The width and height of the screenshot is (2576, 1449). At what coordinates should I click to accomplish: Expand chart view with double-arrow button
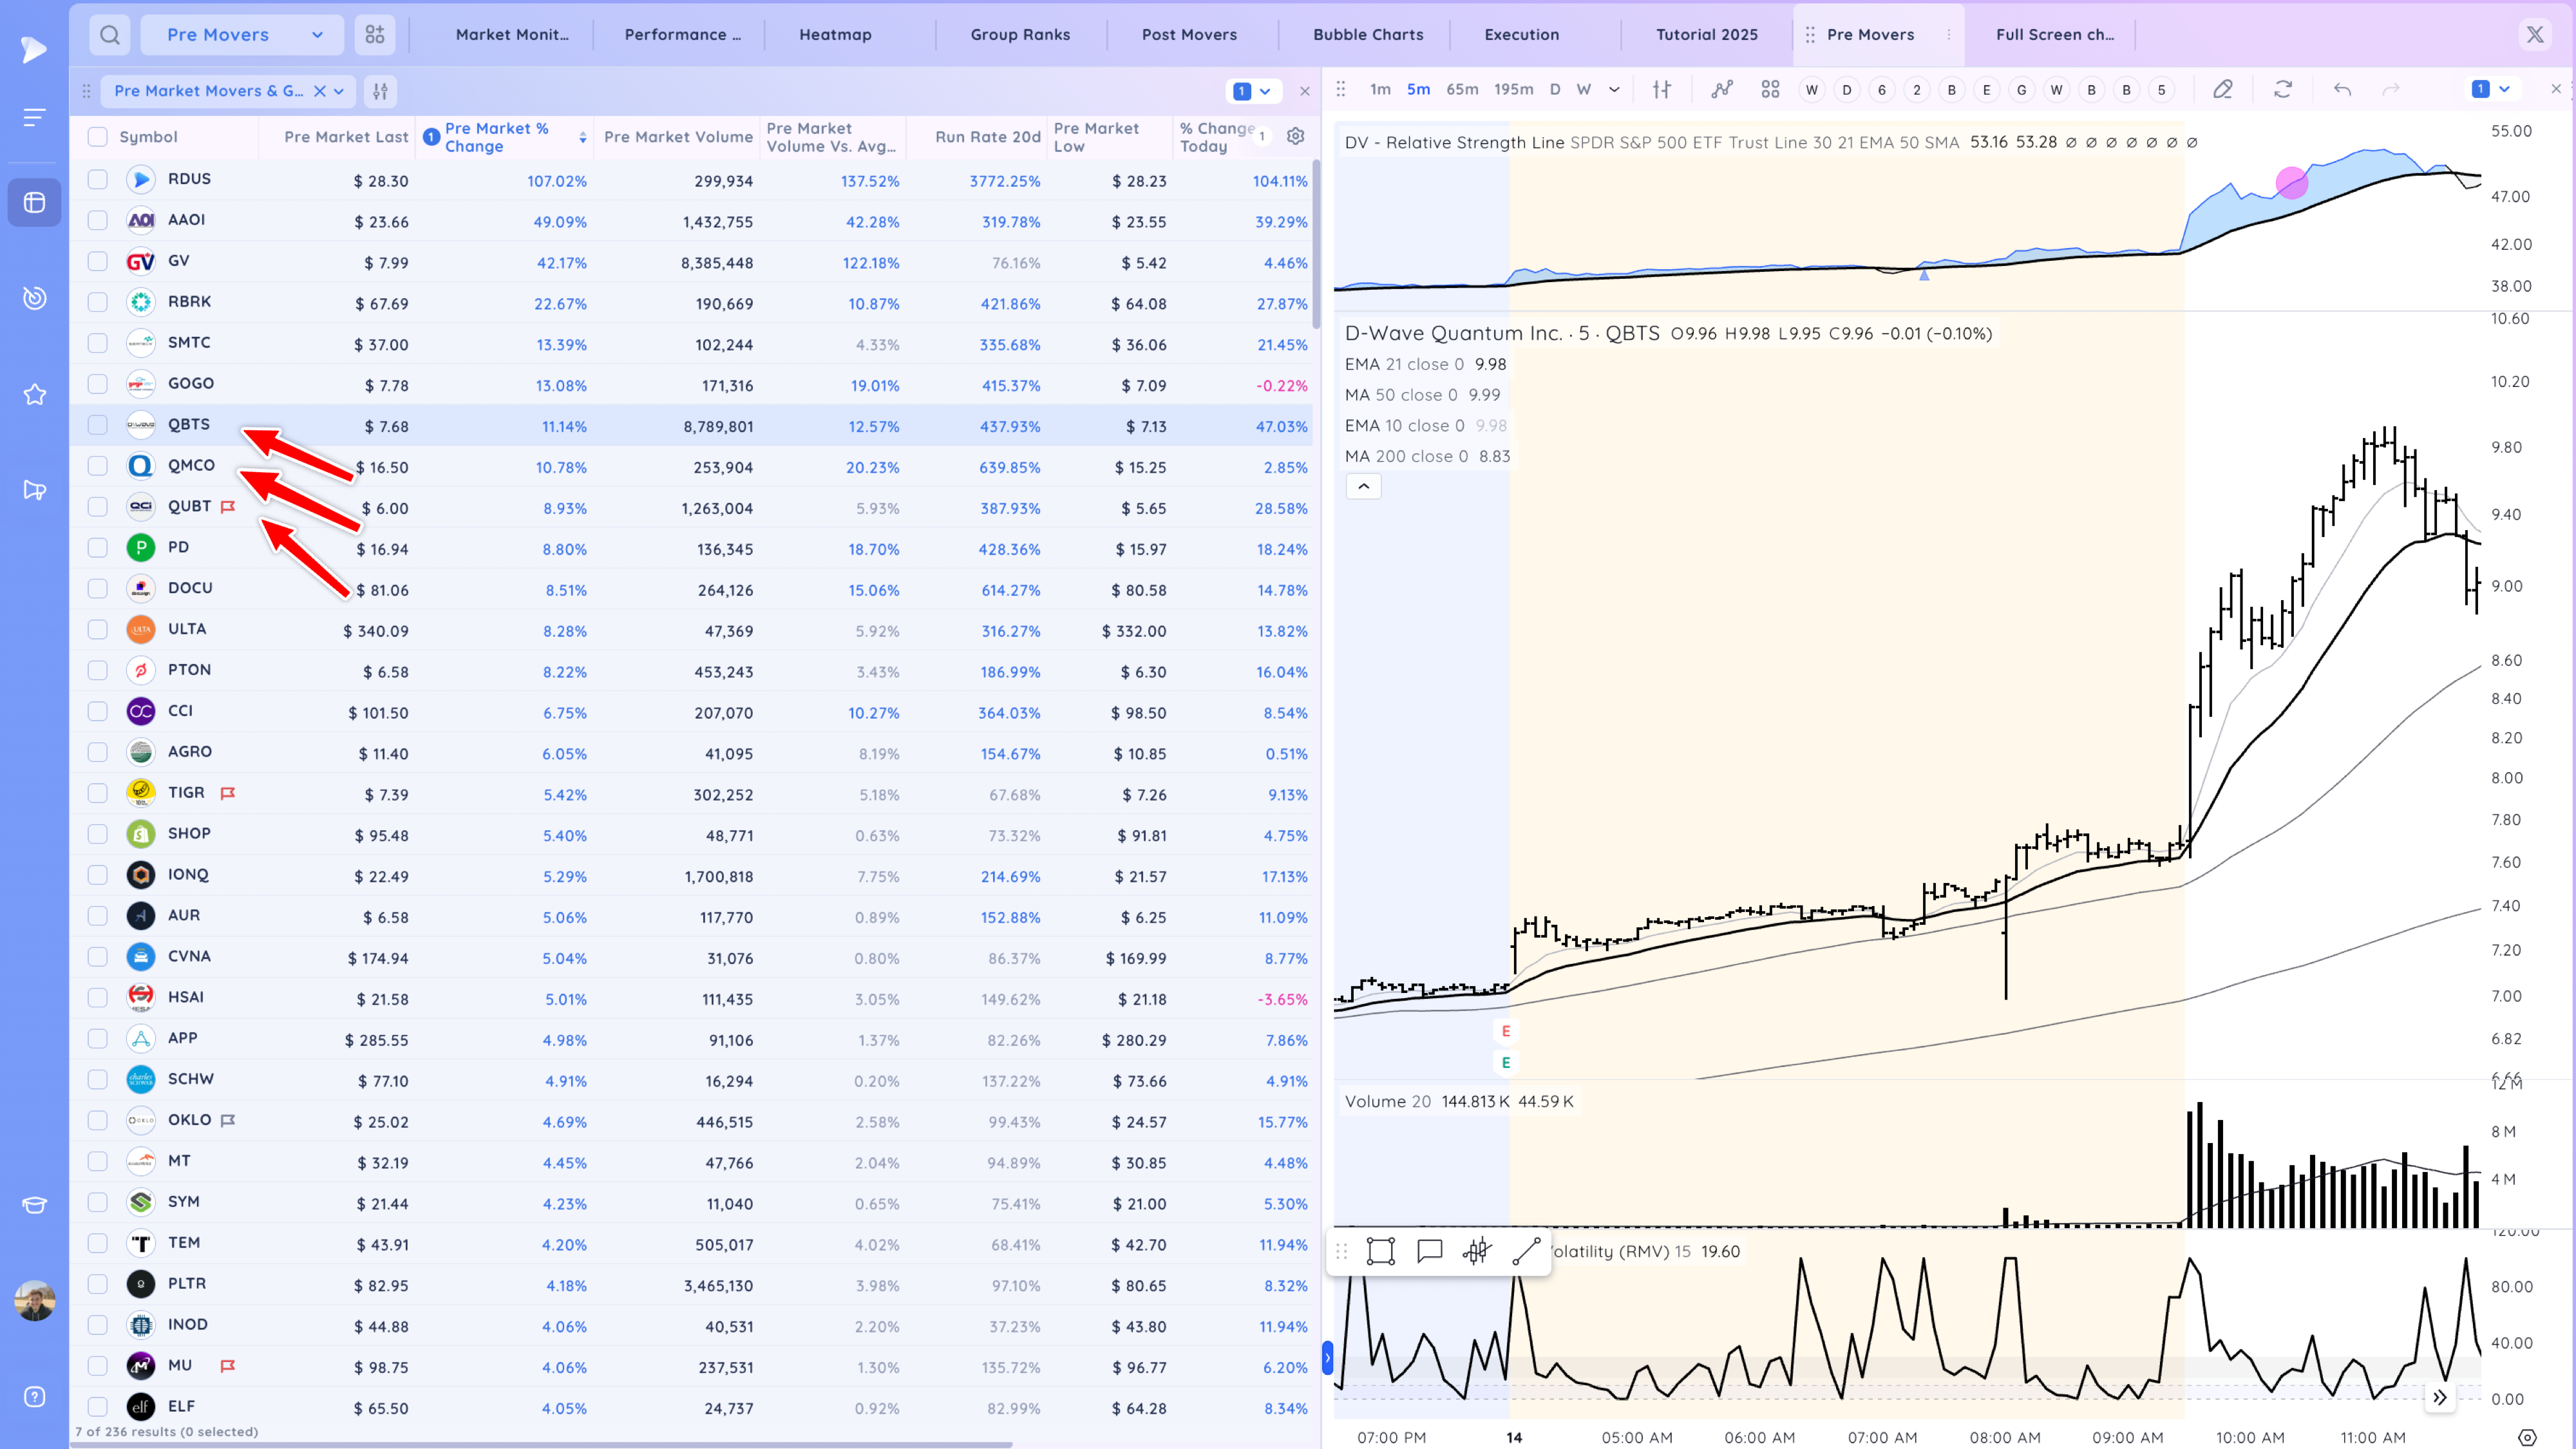pyautogui.click(x=2440, y=1397)
